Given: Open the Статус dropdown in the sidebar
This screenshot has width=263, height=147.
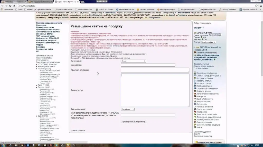Looking at the screenshot, I should tap(209, 42).
